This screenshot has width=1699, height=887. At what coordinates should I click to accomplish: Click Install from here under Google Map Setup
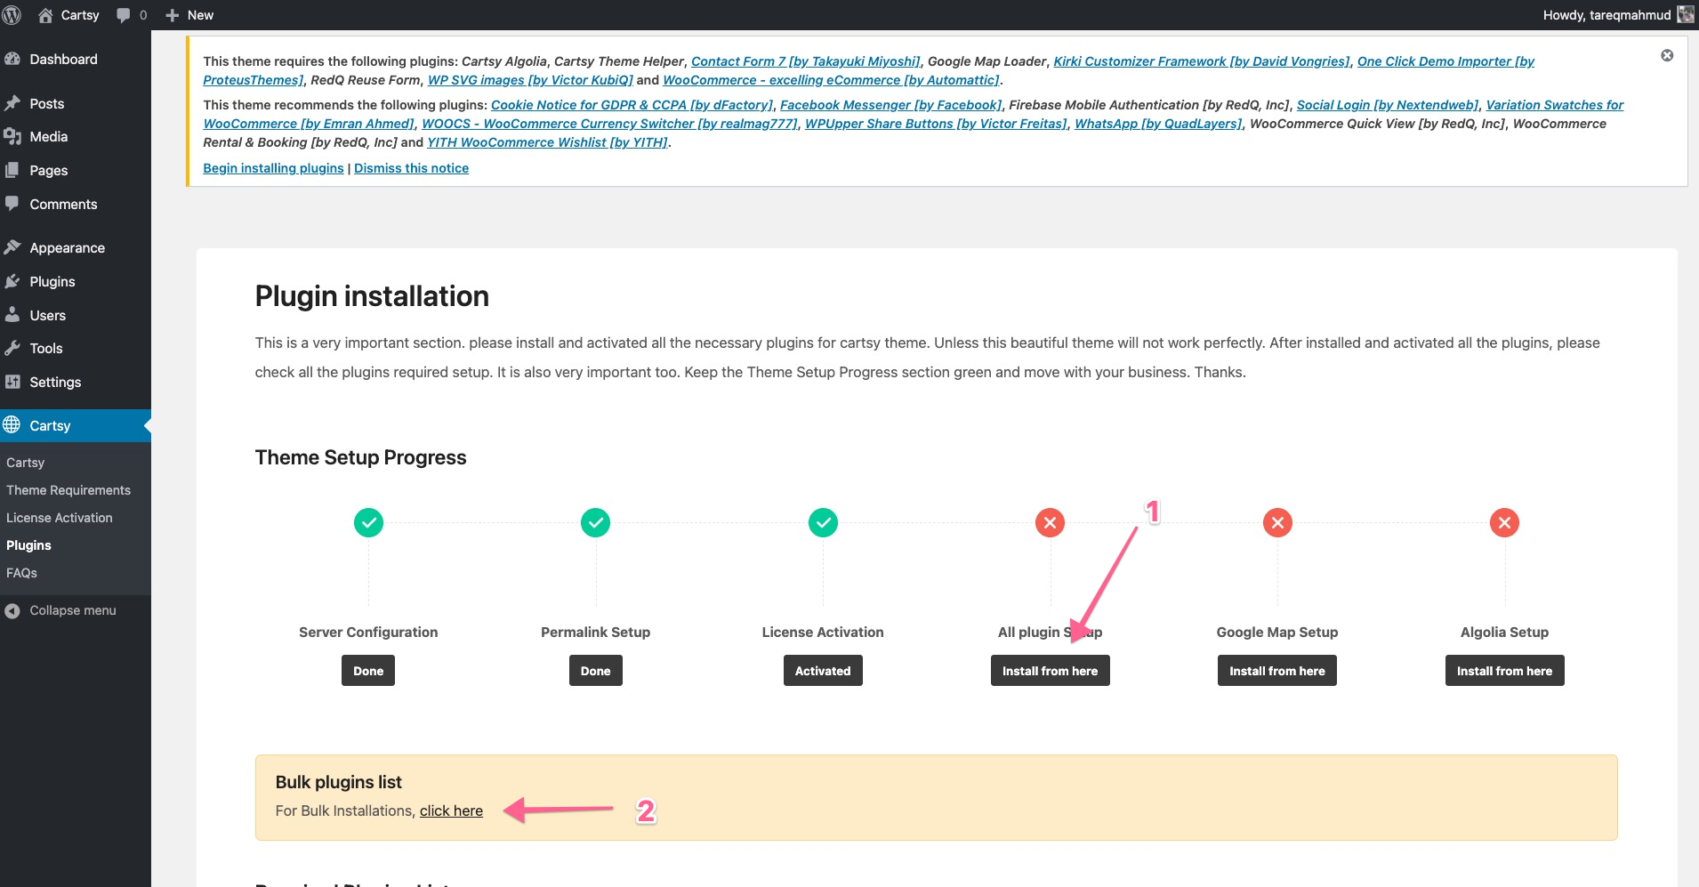(x=1277, y=671)
